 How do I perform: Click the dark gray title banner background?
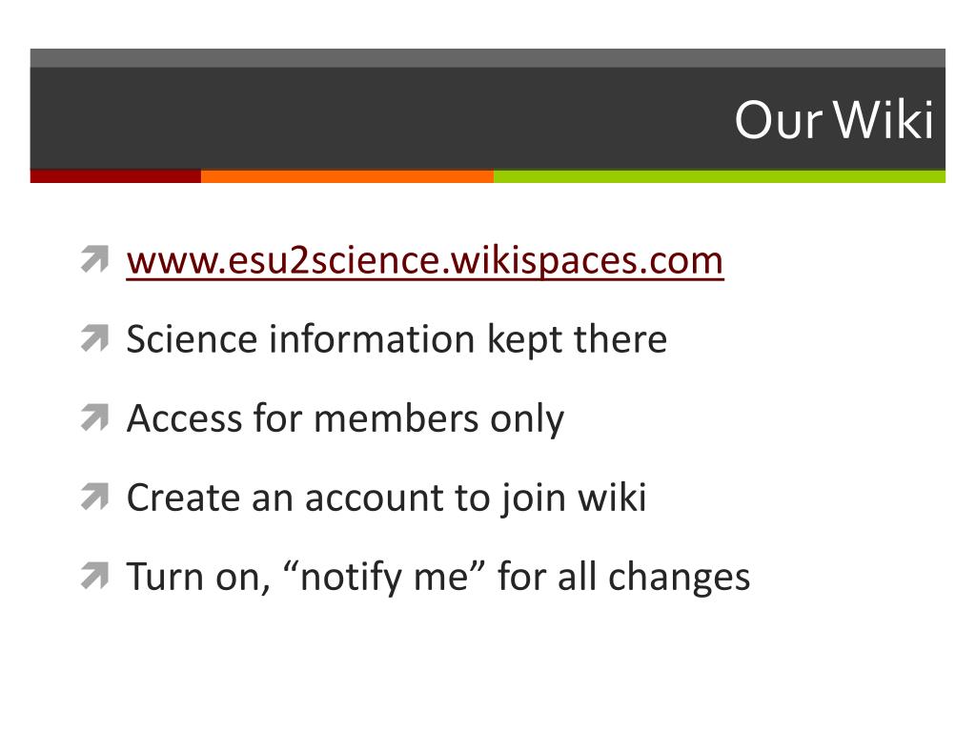pyautogui.click(x=374, y=118)
